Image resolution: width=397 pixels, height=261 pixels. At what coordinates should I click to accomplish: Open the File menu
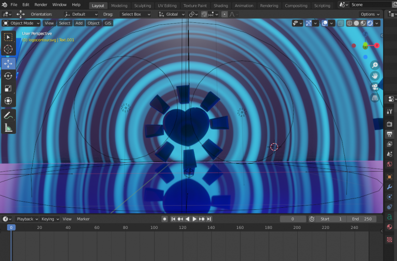point(14,5)
